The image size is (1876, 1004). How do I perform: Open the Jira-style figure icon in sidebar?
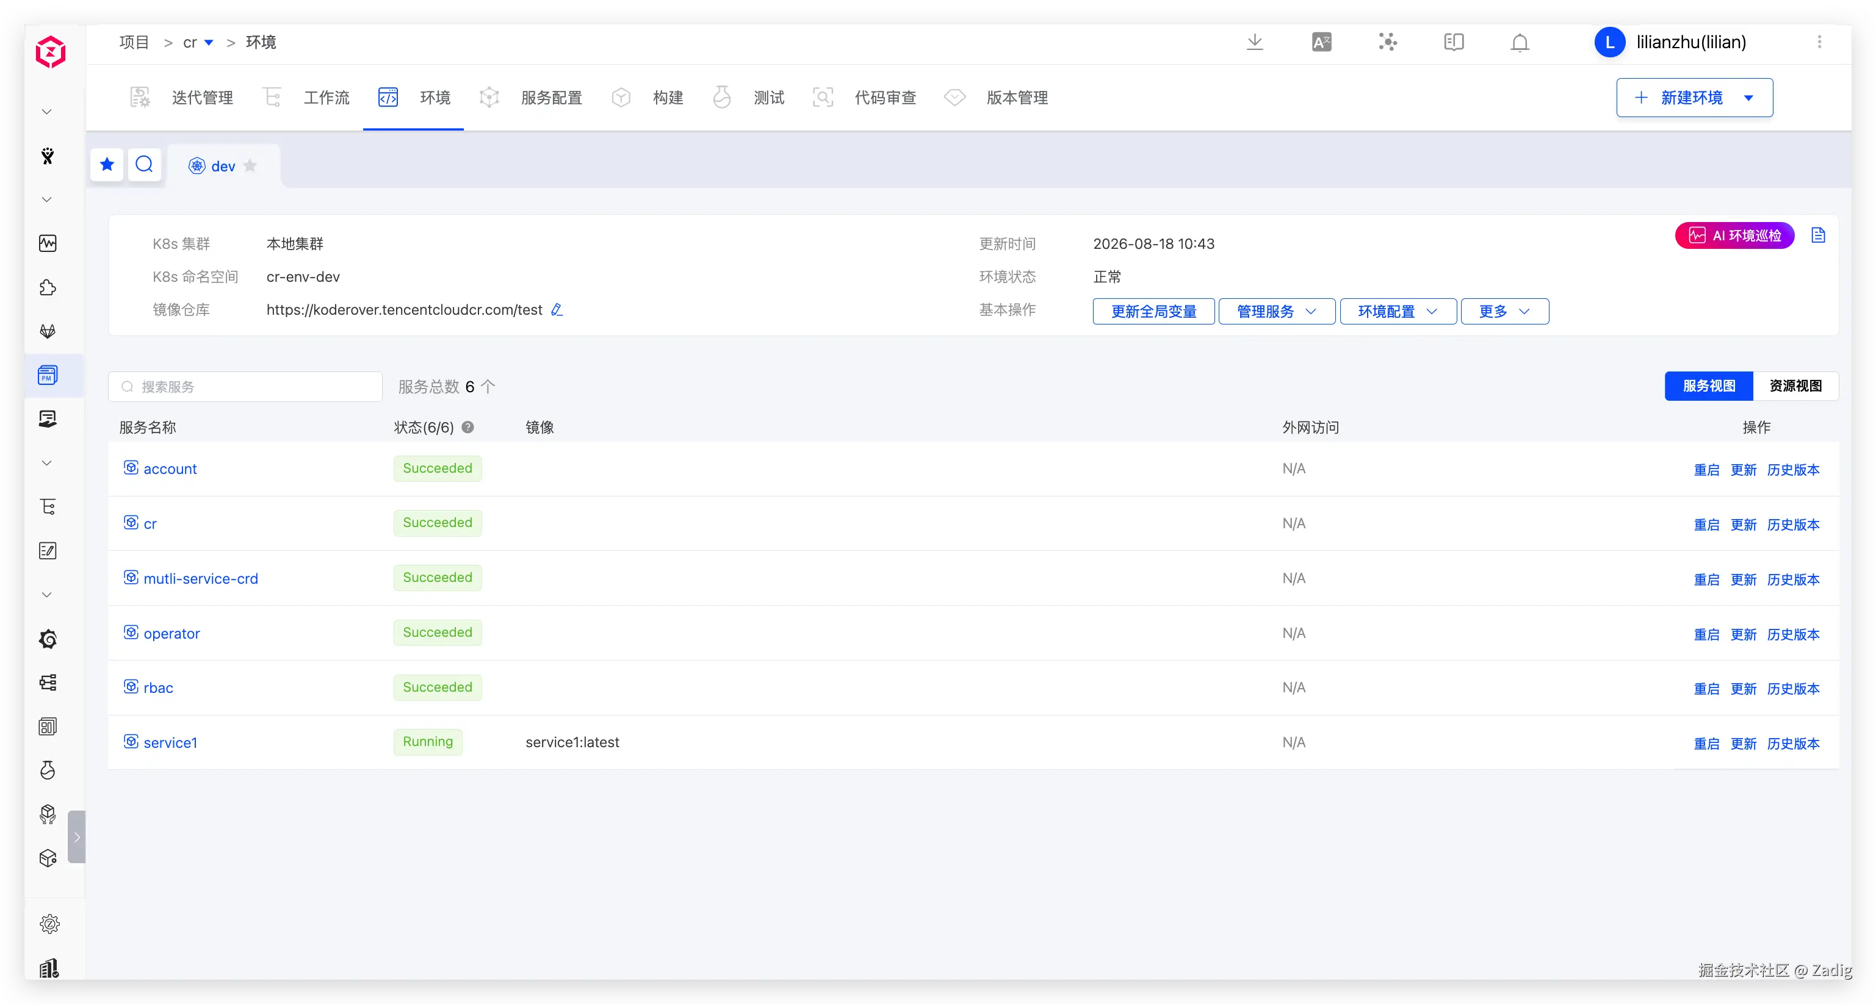(48, 156)
